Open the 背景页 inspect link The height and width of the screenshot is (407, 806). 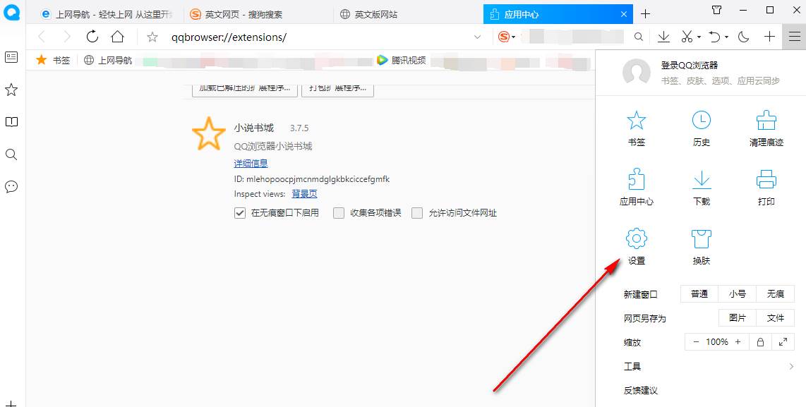tap(304, 194)
